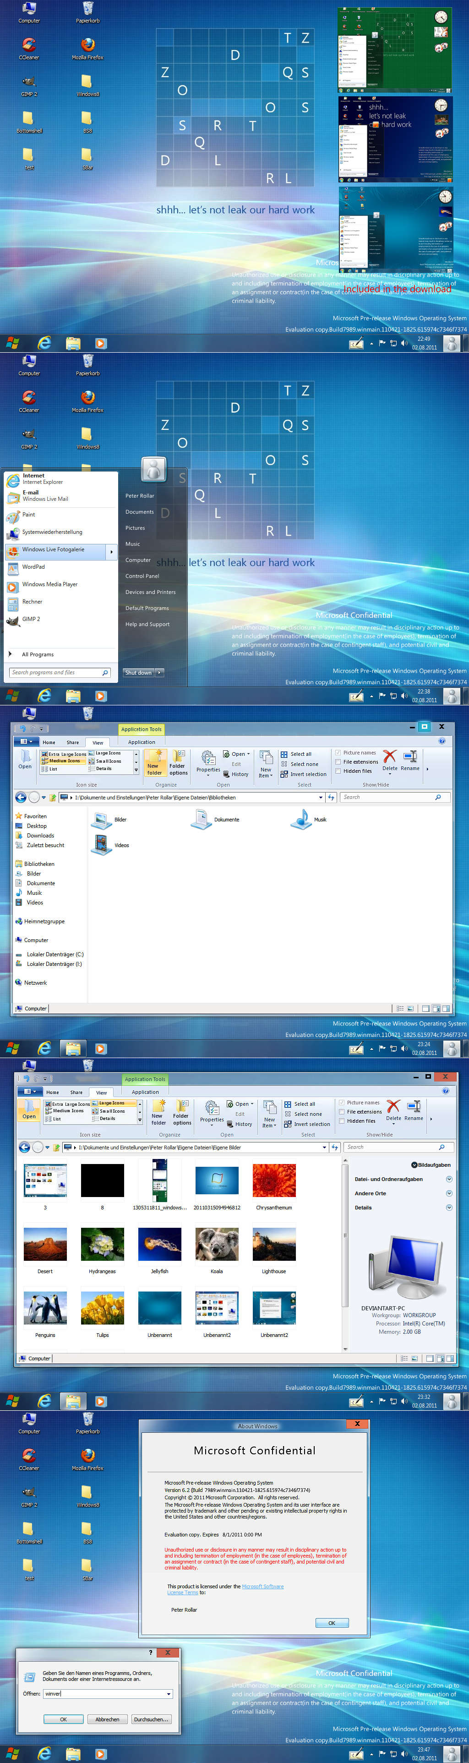Click the Shut down button
The width and height of the screenshot is (469, 1763).
tap(139, 673)
